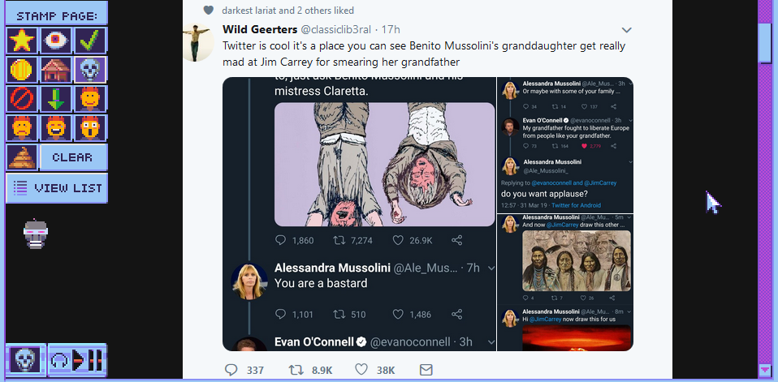Screen dimensions: 778x382
Task: Select the skull stamp in the stamp grid
Action: coord(90,70)
